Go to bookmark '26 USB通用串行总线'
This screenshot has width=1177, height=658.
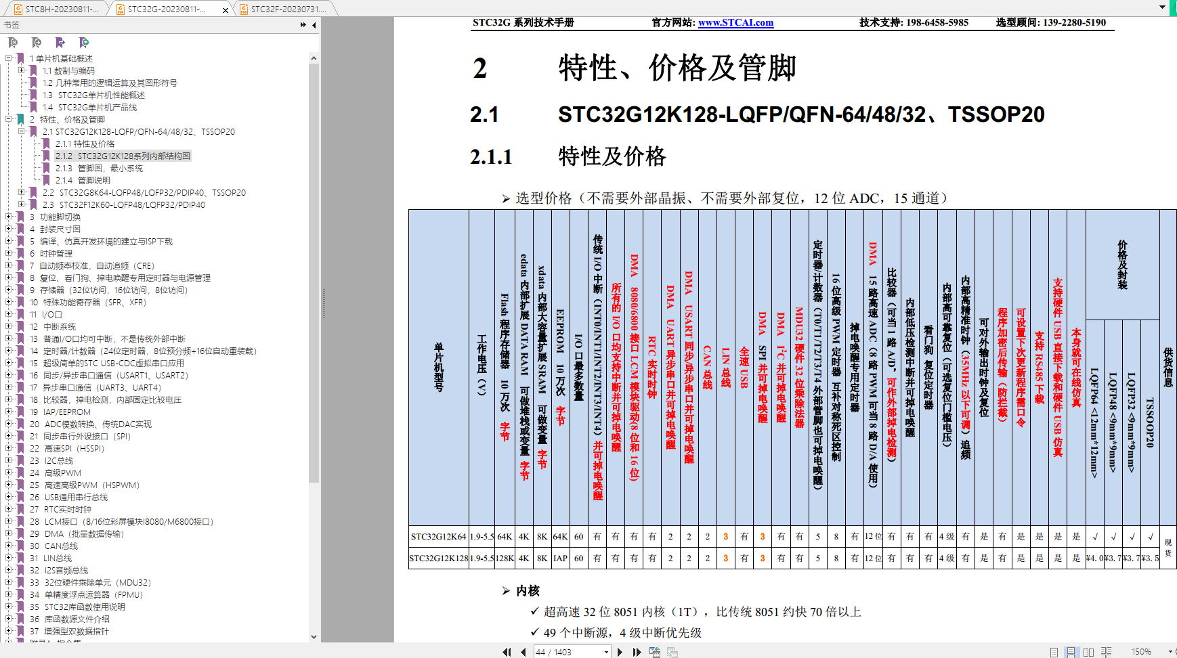(68, 498)
